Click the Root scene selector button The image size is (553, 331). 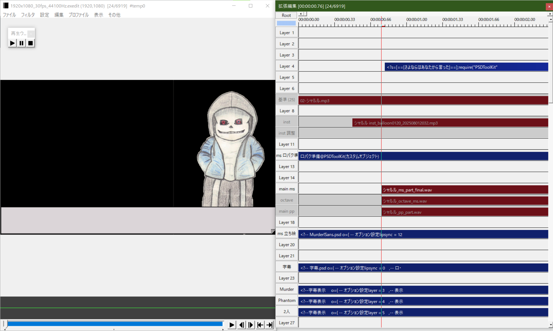pos(286,15)
